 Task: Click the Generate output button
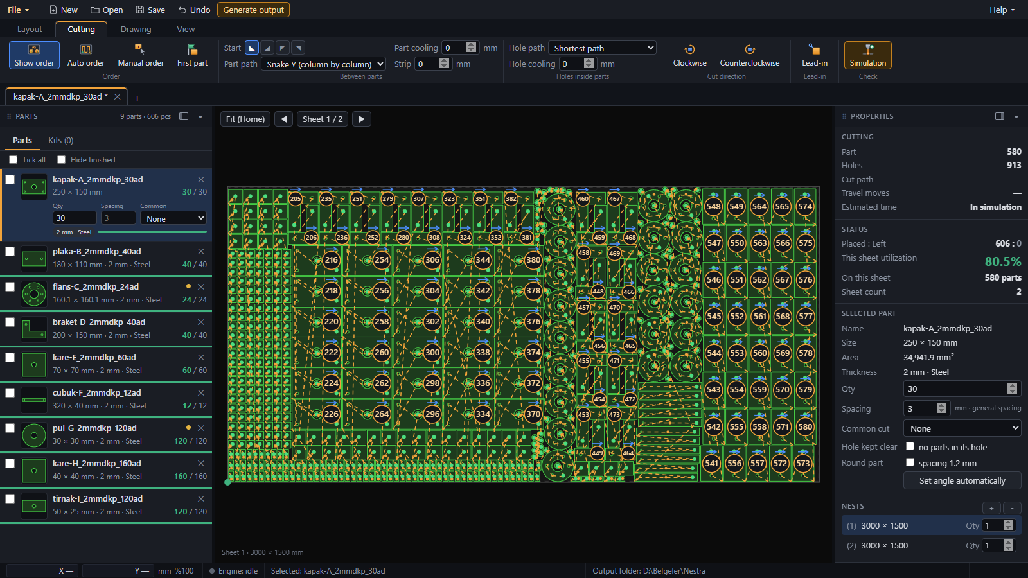[x=254, y=10]
